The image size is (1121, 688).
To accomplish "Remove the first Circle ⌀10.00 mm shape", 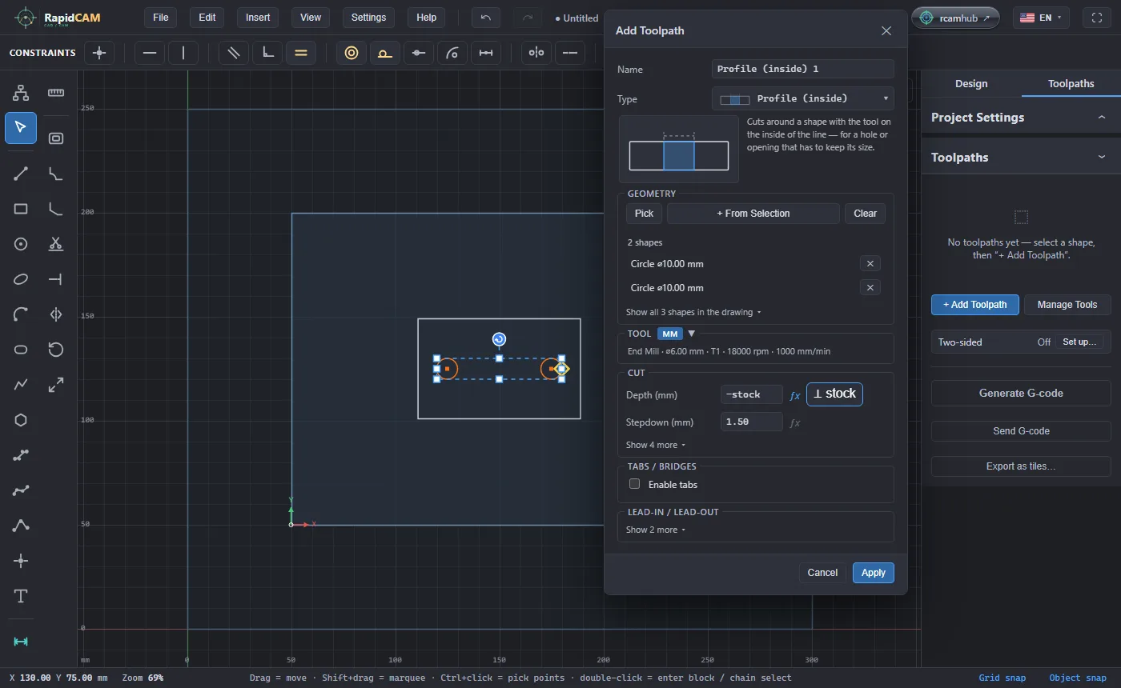I will [870, 263].
